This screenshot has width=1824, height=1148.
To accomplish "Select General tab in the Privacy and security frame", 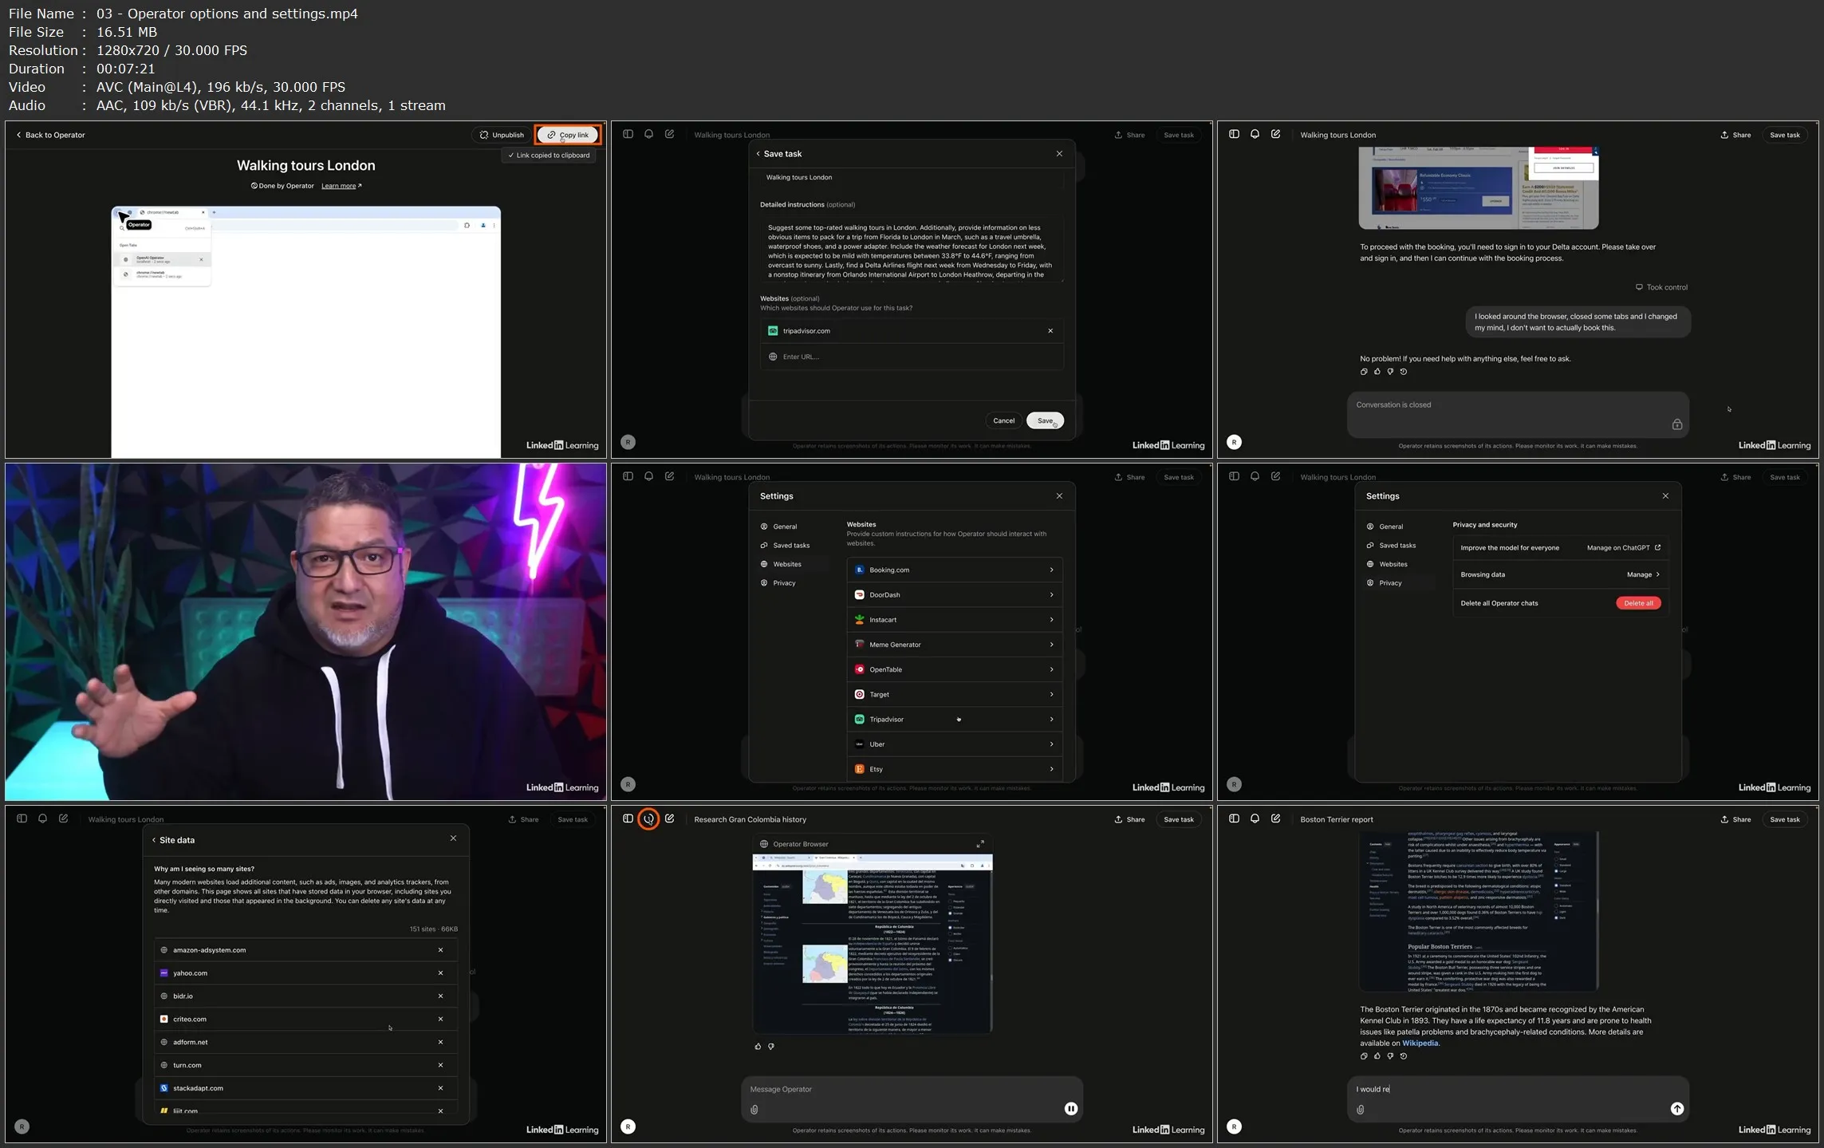I will point(1391,527).
